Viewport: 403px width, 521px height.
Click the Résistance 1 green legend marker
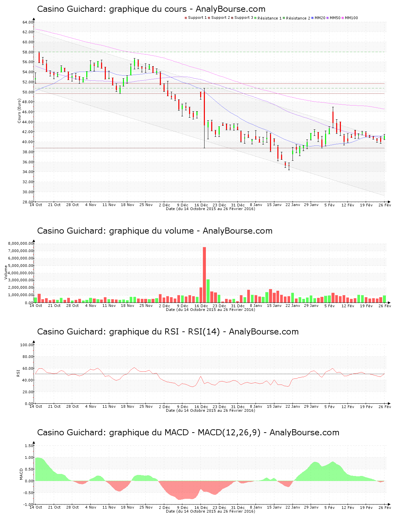tap(256, 18)
